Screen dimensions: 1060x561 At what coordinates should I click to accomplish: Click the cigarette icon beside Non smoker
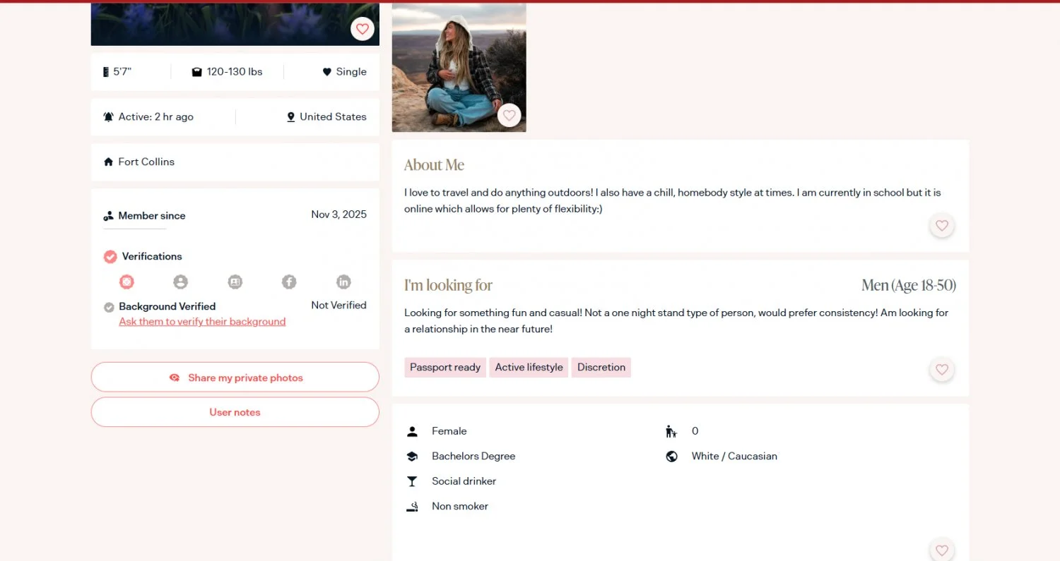point(412,507)
